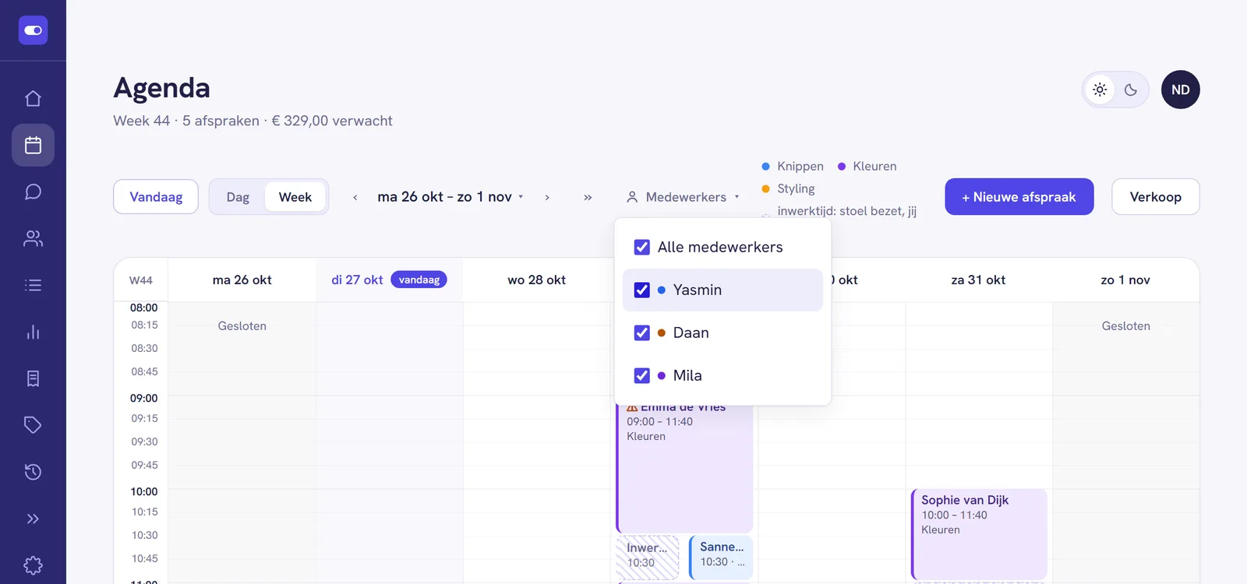Select the za 31 okt column header
This screenshot has width=1247, height=584.
pos(978,280)
